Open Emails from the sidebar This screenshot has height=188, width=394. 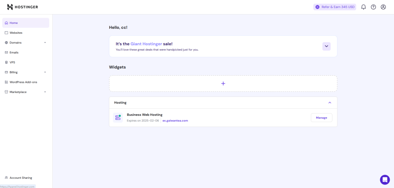14,52
